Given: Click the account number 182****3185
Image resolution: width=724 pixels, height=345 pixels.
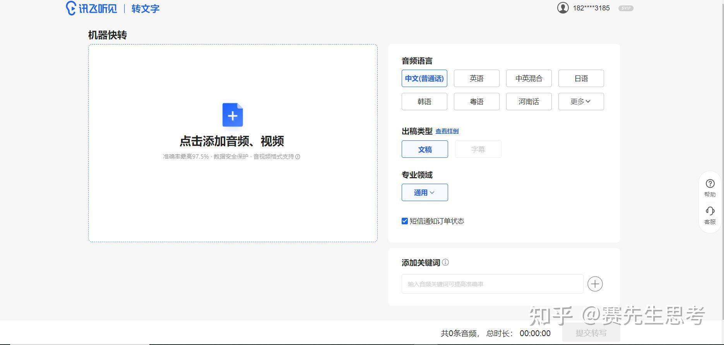Looking at the screenshot, I should 591,8.
